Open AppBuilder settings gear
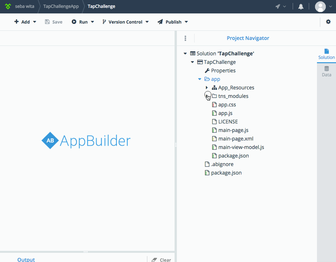Screen dimensions: 336x262 [x=328, y=22]
